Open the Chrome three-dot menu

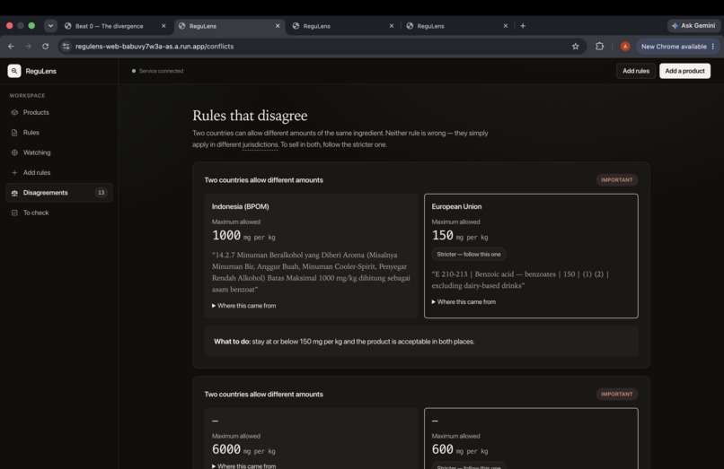coord(713,47)
